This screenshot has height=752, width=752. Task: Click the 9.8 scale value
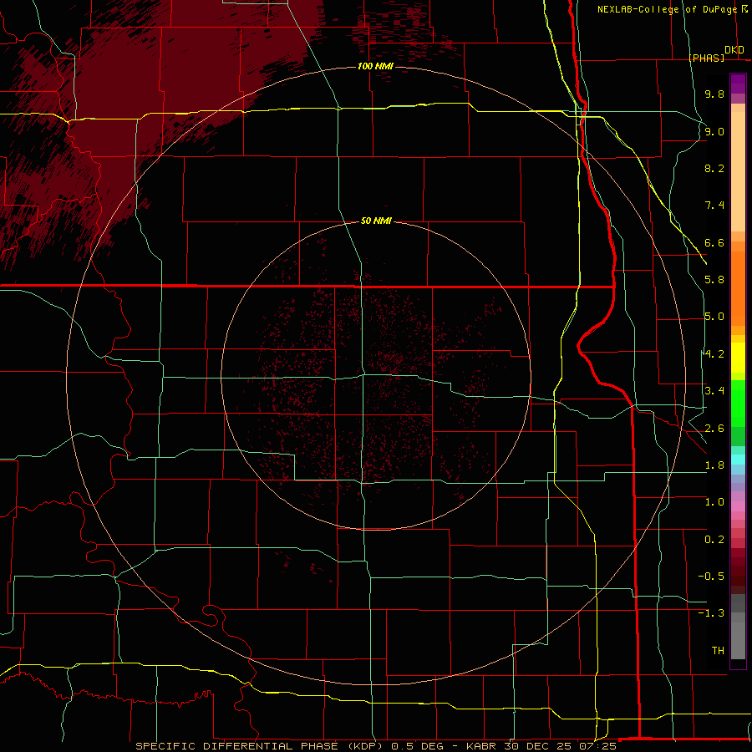[714, 94]
